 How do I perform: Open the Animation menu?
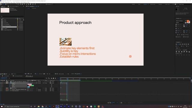[18, 2]
